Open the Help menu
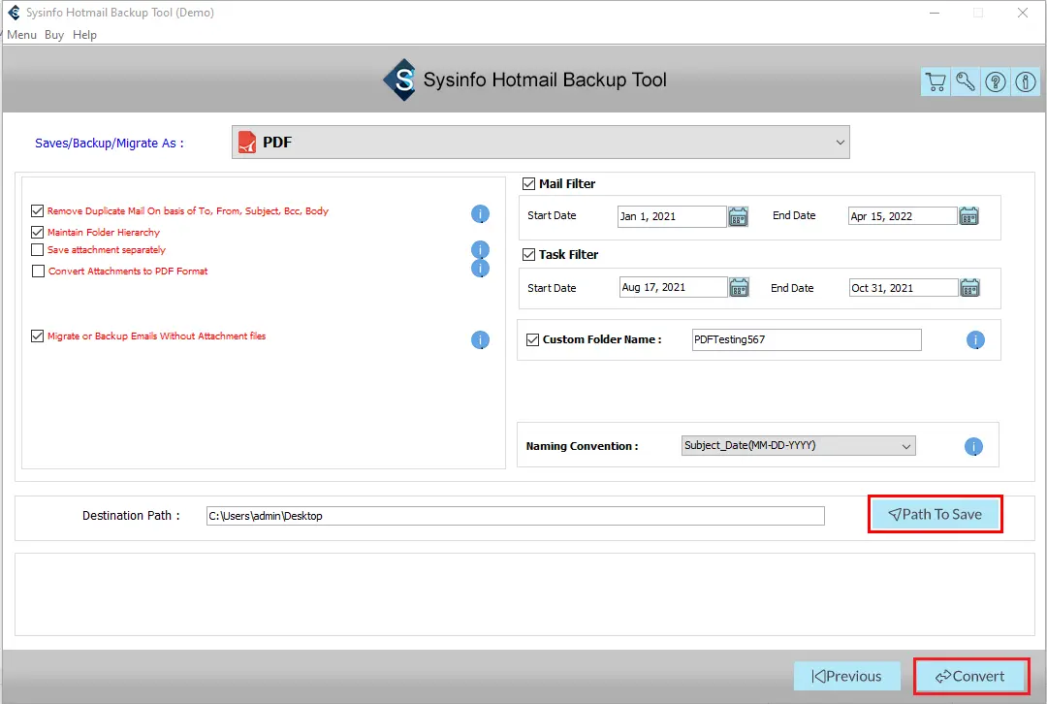 (84, 35)
